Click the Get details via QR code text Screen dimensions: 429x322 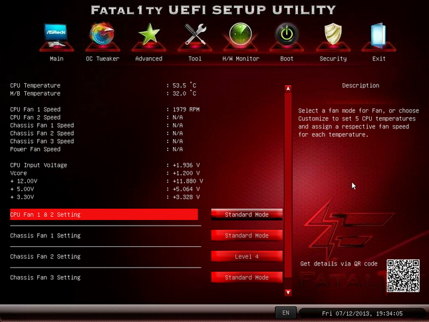[x=339, y=263]
